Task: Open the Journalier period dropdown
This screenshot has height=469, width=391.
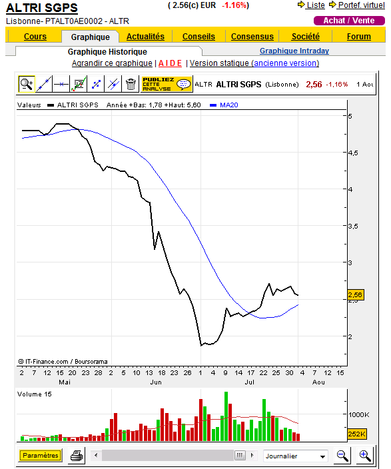Action: [x=296, y=456]
